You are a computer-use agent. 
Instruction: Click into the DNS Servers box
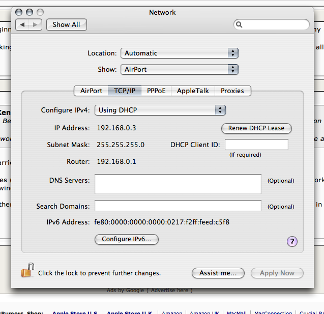click(178, 184)
